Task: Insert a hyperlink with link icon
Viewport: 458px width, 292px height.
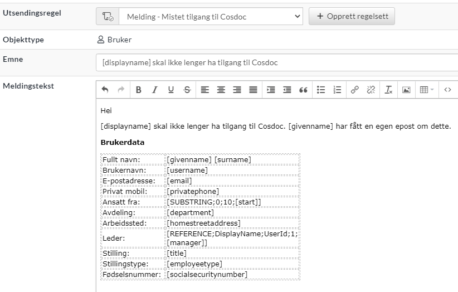Action: pos(354,90)
